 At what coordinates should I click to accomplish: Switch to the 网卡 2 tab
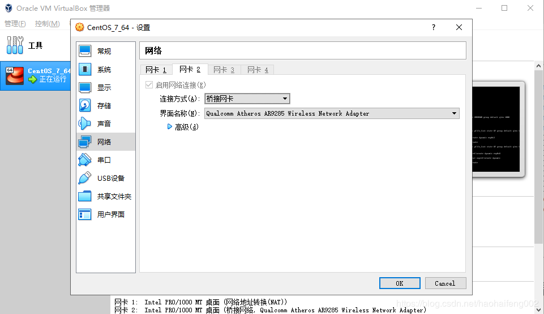[x=190, y=69]
